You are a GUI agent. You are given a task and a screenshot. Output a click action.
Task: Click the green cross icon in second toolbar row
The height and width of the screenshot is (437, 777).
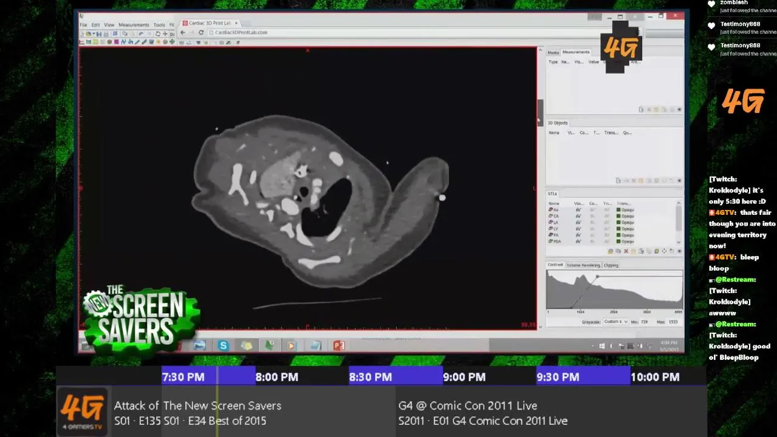coord(172,42)
